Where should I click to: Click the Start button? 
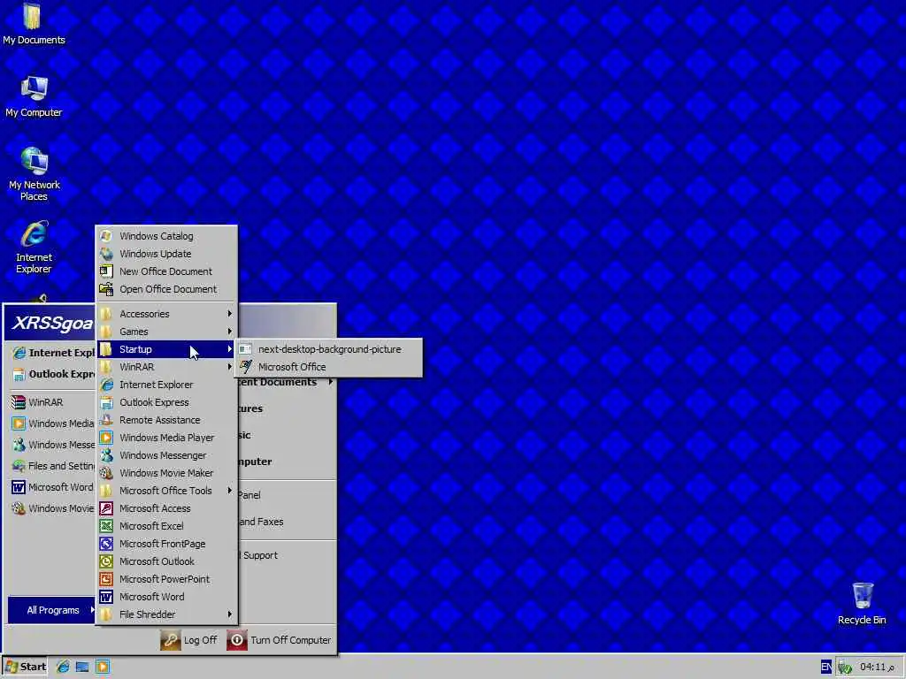(25, 667)
